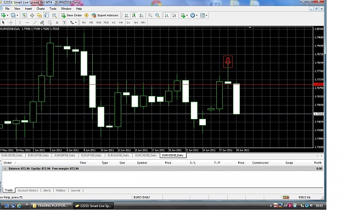Open the Charts menu
This screenshot has width=343, height=211.
coord(41,9)
